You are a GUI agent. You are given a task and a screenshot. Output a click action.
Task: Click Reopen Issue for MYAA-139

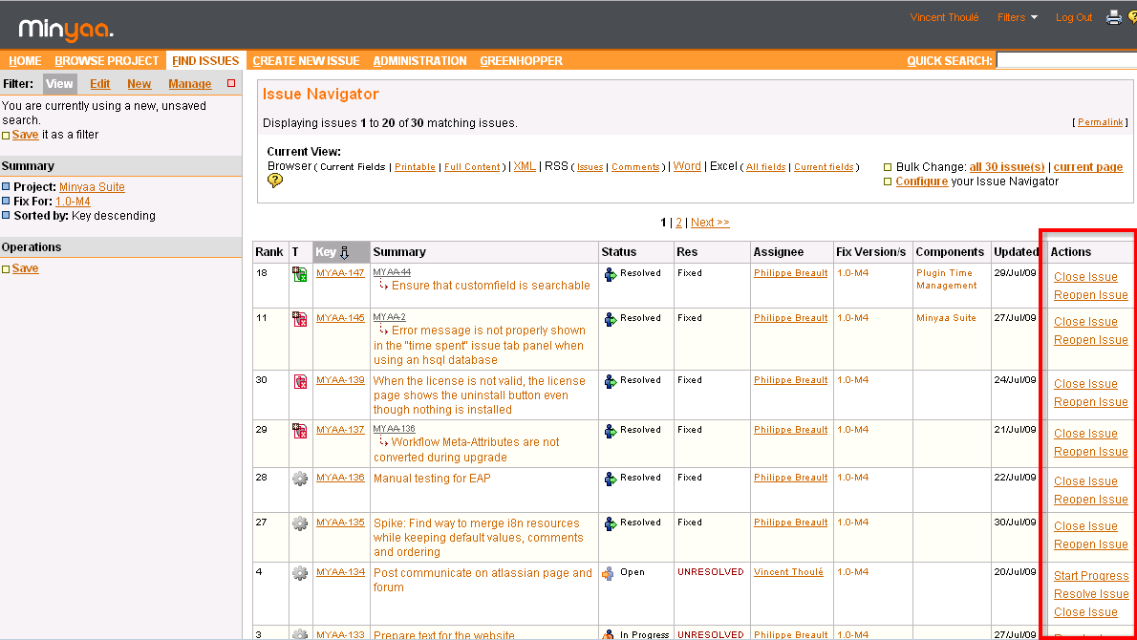coord(1090,402)
